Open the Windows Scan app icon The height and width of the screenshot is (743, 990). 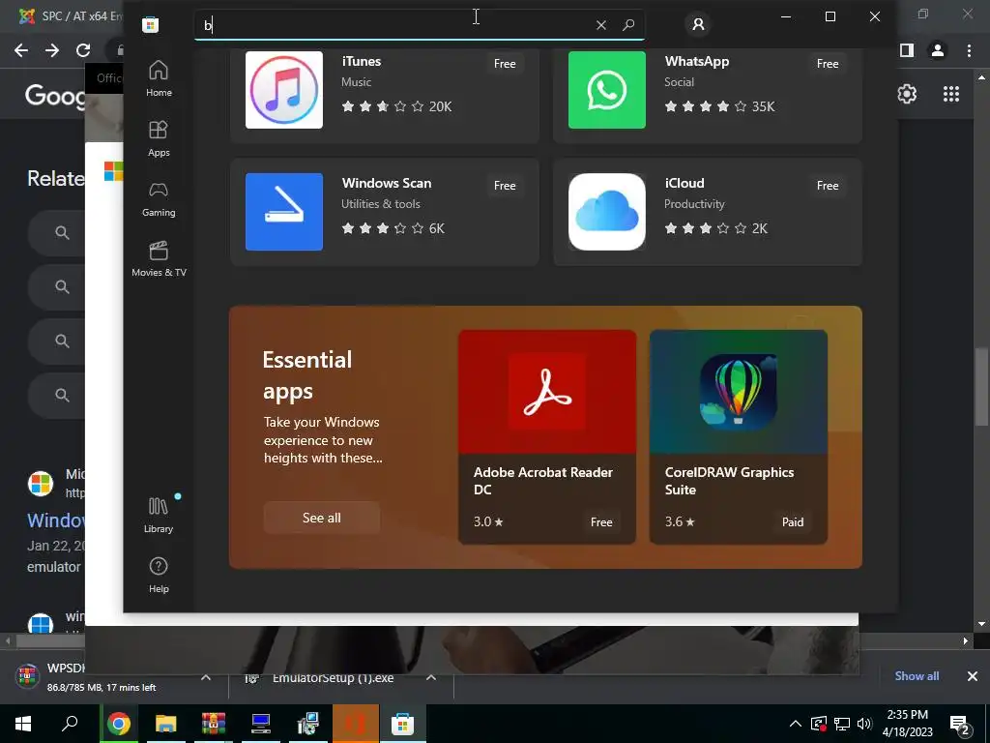click(284, 212)
